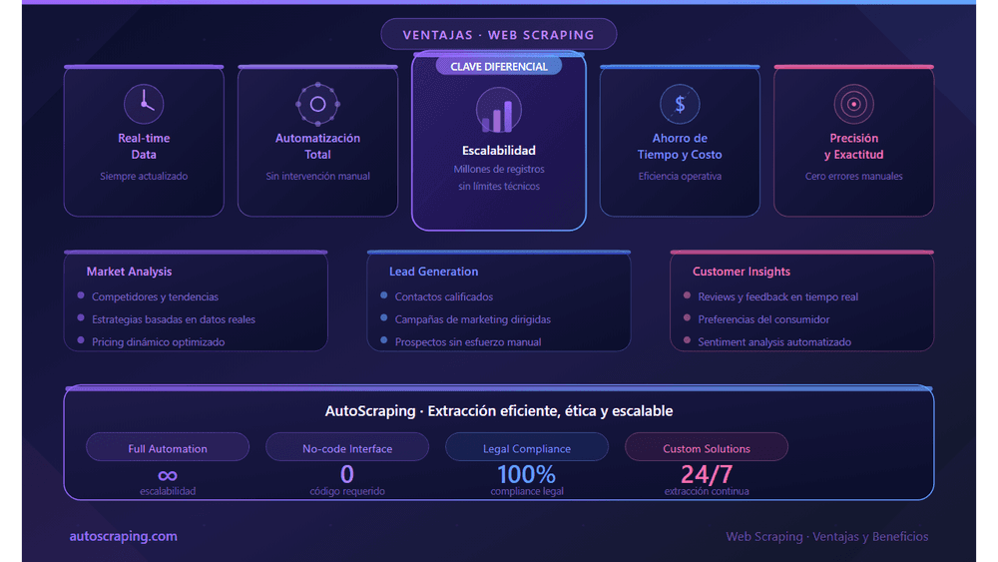
Task: Click the bar chart icon above Escalabilidad
Action: (x=498, y=111)
